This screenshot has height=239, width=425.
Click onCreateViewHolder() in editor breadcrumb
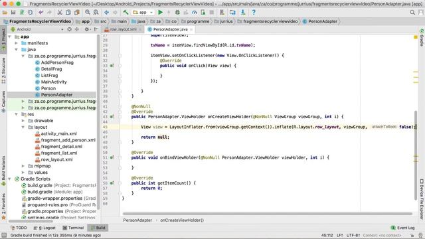click(182, 220)
